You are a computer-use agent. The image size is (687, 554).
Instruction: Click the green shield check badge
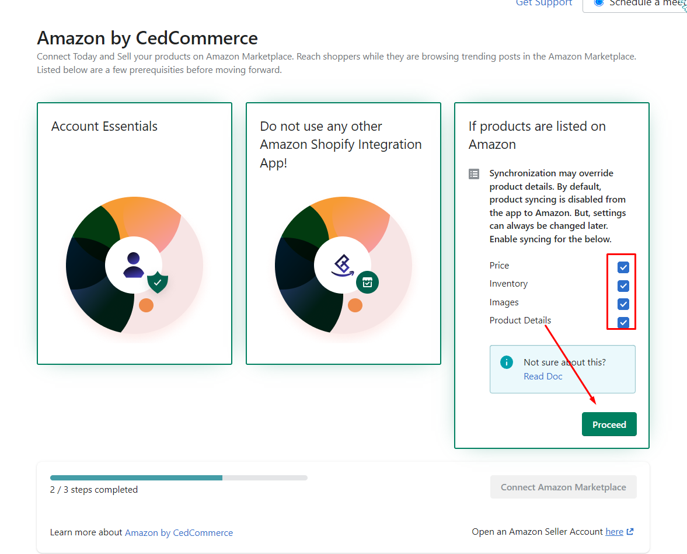point(158,283)
